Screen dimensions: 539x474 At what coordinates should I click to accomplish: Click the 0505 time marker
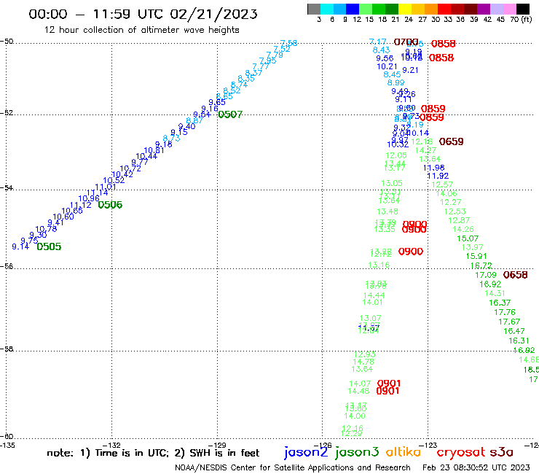pos(49,246)
